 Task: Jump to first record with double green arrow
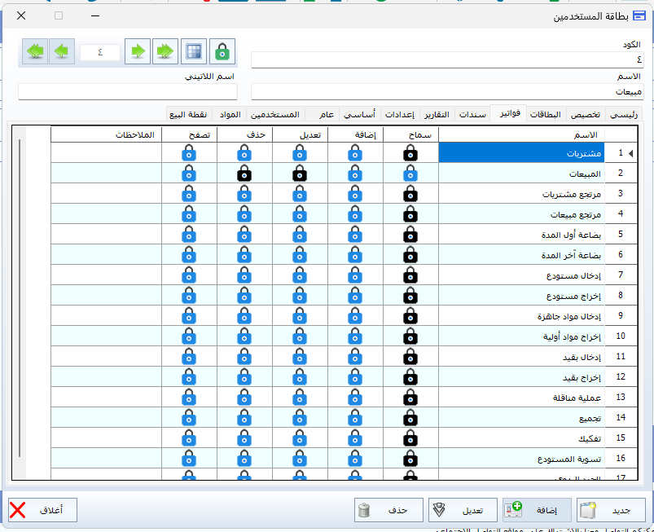35,51
